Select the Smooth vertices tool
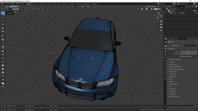The width and height of the screenshot is (198, 111). (x=3, y=73)
